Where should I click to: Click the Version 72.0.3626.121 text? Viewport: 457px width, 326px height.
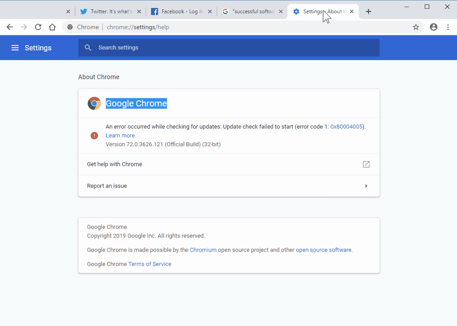tap(163, 144)
